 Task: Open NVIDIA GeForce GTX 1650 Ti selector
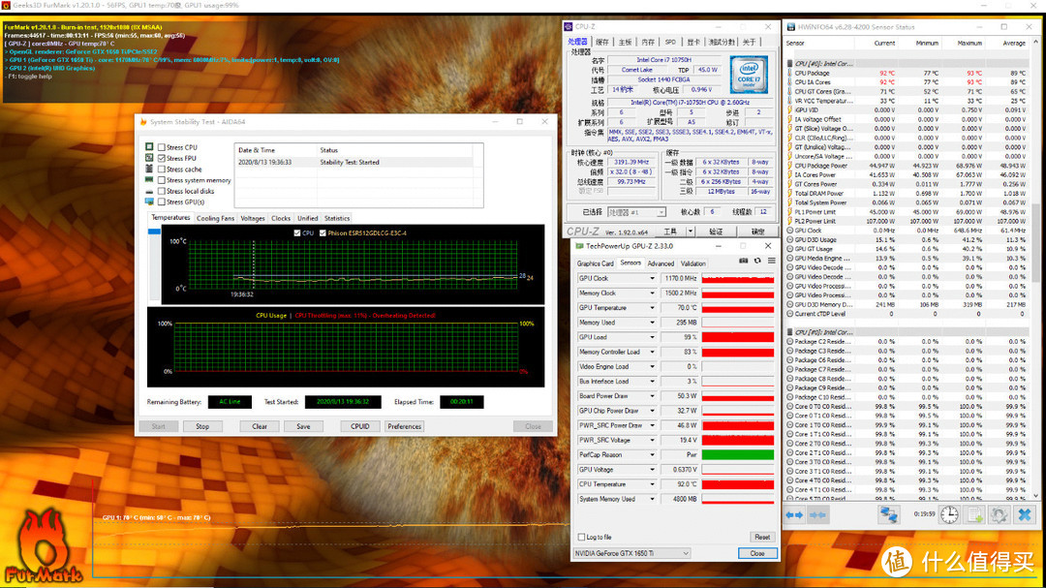631,553
